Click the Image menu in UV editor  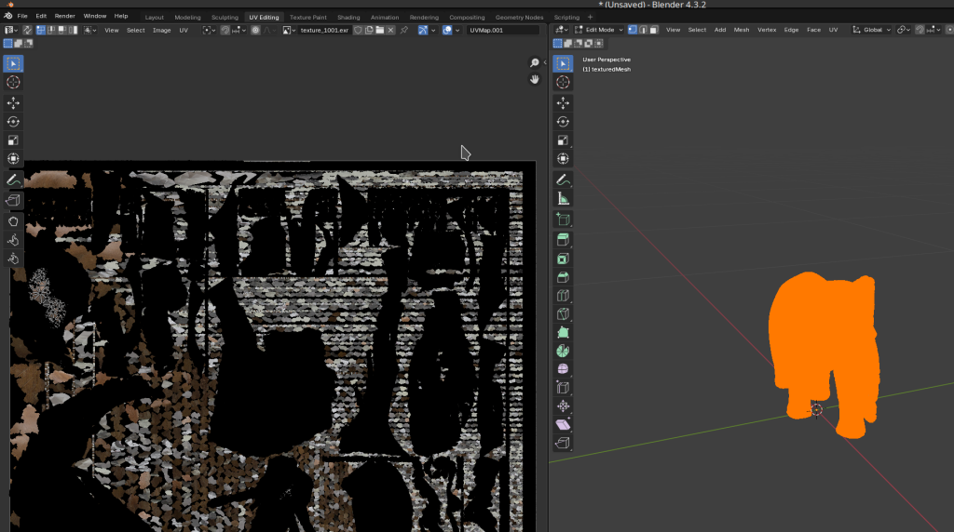(161, 30)
